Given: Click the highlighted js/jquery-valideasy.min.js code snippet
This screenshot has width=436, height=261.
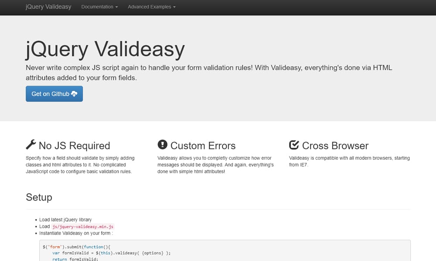Looking at the screenshot, I should pyautogui.click(x=83, y=226).
